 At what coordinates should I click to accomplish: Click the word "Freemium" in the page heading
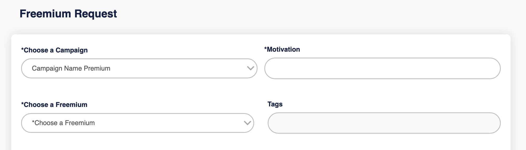pos(45,14)
